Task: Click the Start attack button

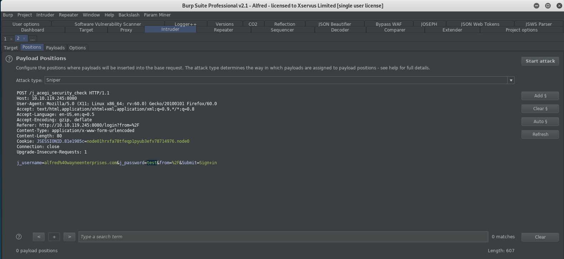Action: (x=540, y=61)
